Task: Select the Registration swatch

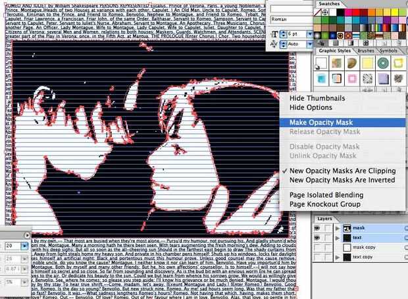Action: (x=325, y=13)
